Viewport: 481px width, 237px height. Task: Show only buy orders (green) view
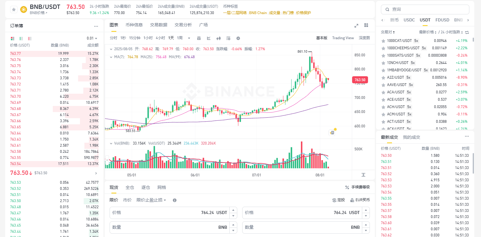(21, 39)
